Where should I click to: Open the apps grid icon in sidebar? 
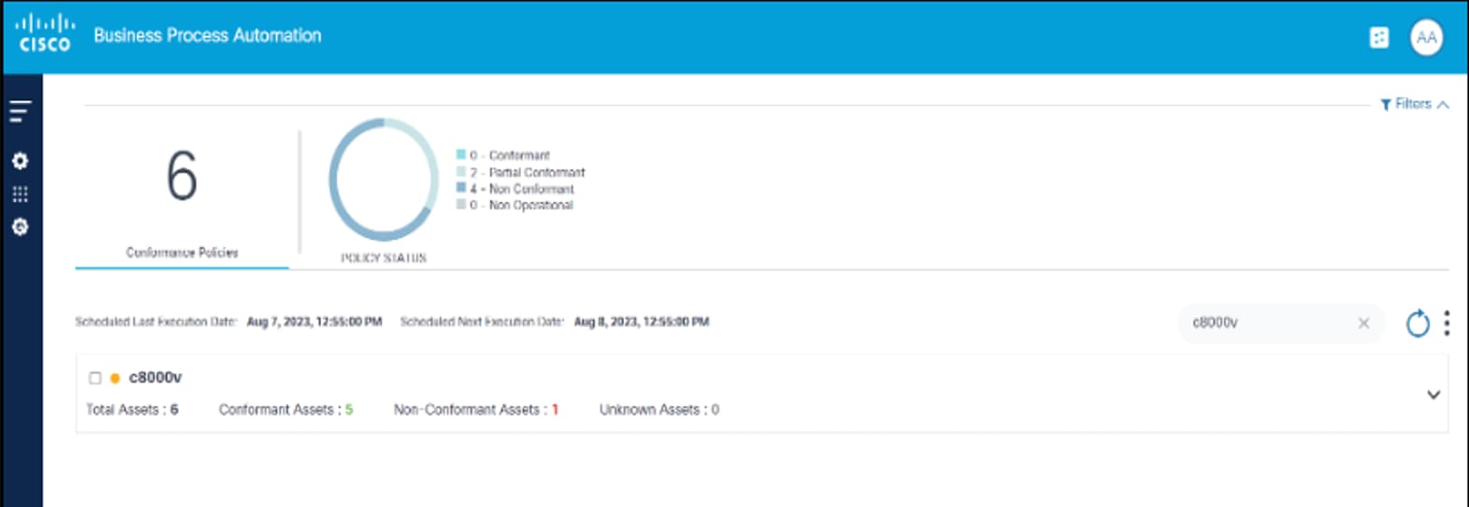pyautogui.click(x=20, y=194)
